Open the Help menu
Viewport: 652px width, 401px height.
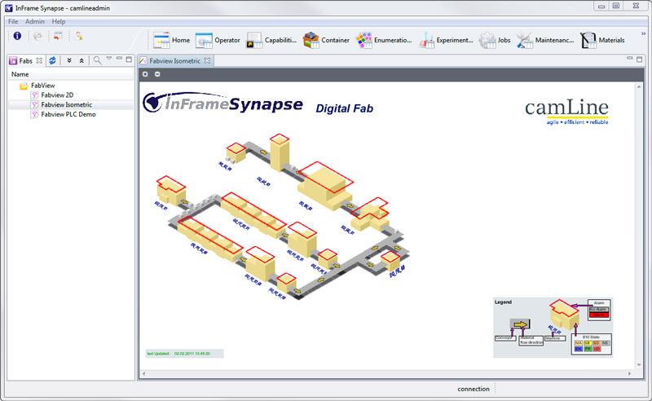[58, 21]
